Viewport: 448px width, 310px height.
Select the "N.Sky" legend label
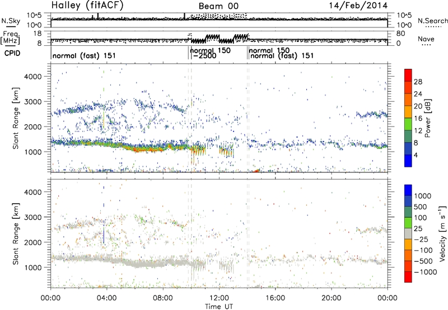(x=11, y=21)
